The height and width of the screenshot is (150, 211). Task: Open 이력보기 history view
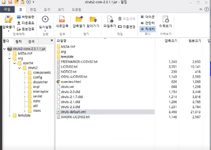point(166,22)
